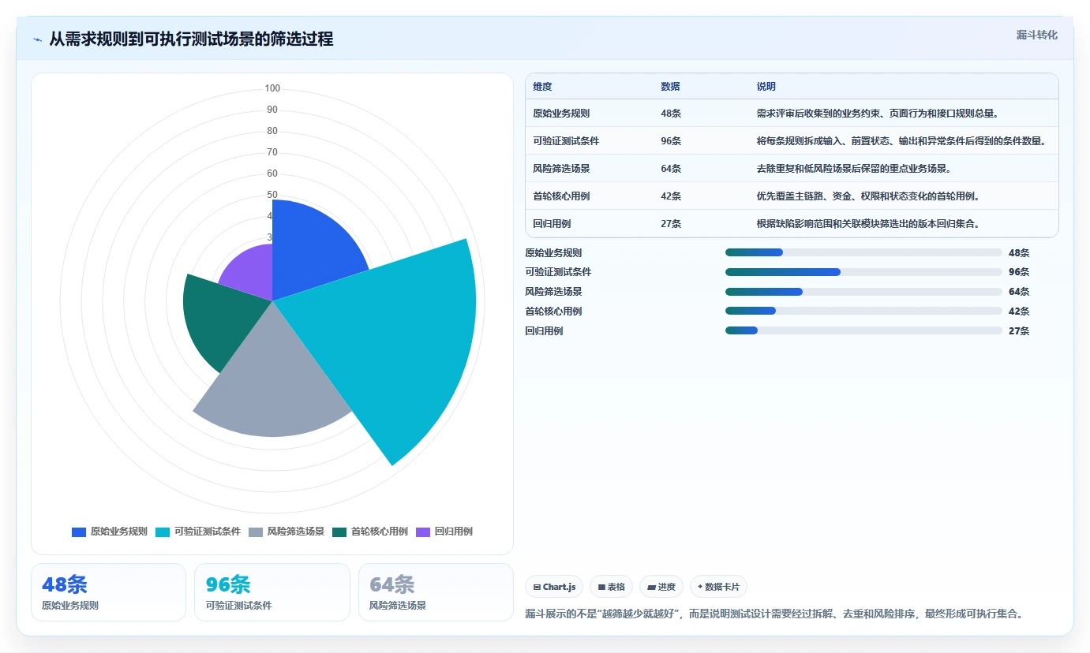The image size is (1090, 653).
Task: Click the 风险筛选场景 progress bar
Action: pos(863,292)
